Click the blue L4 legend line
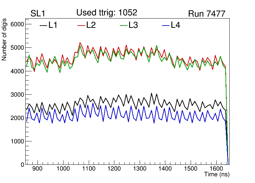The width and height of the screenshot is (255, 183). tap(165, 25)
